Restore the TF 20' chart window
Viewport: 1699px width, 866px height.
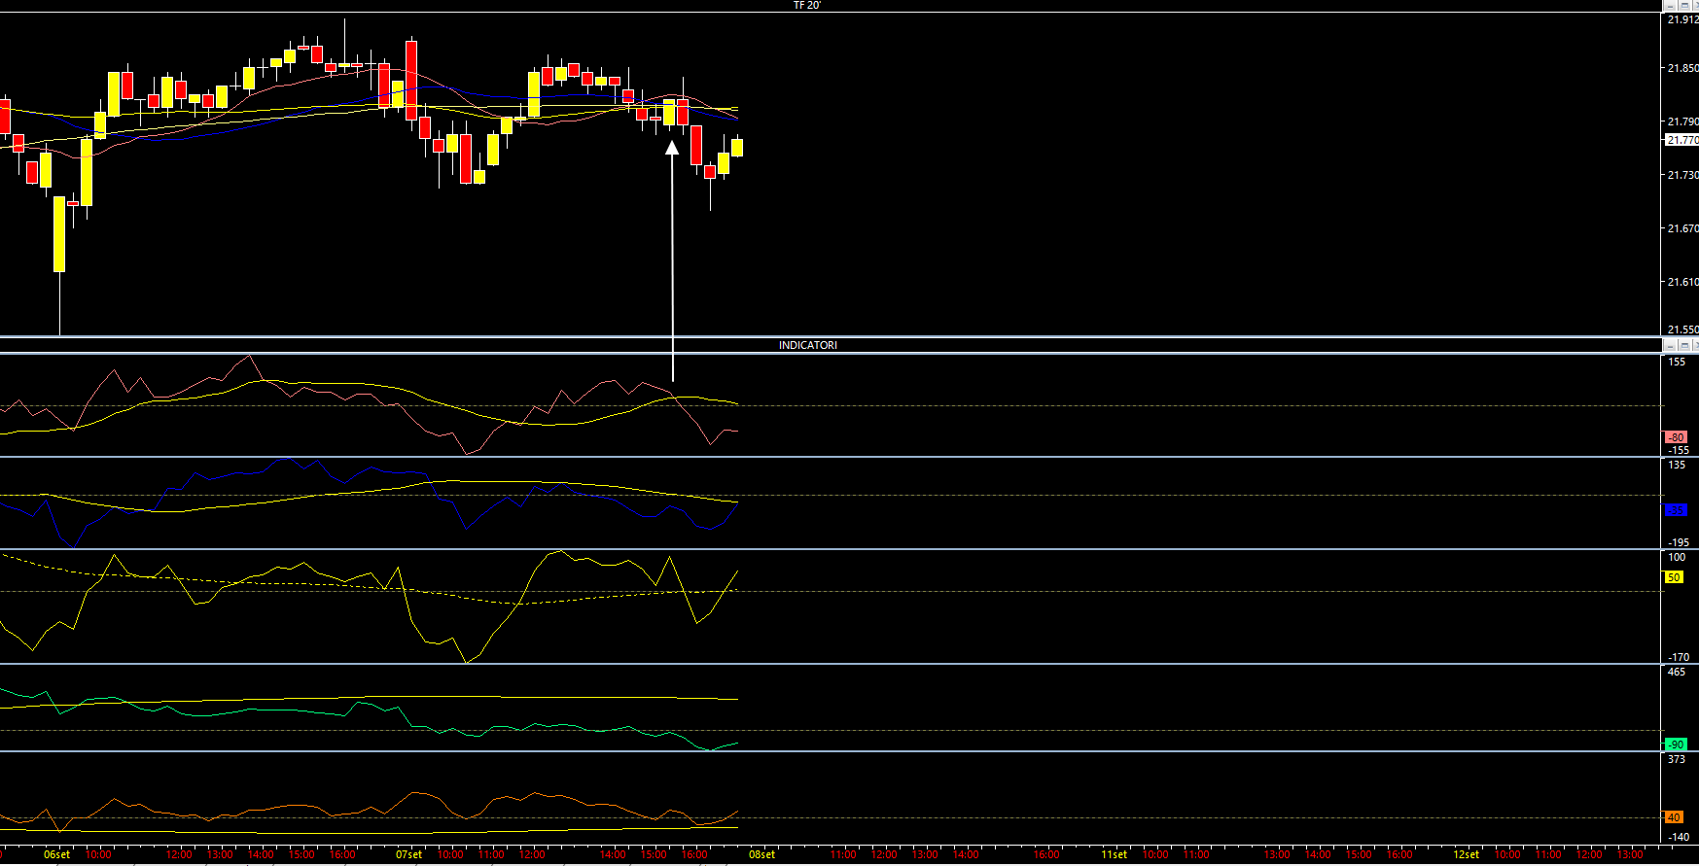click(x=1684, y=6)
